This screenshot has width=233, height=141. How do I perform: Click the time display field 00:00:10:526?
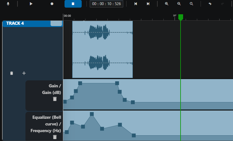106,4
